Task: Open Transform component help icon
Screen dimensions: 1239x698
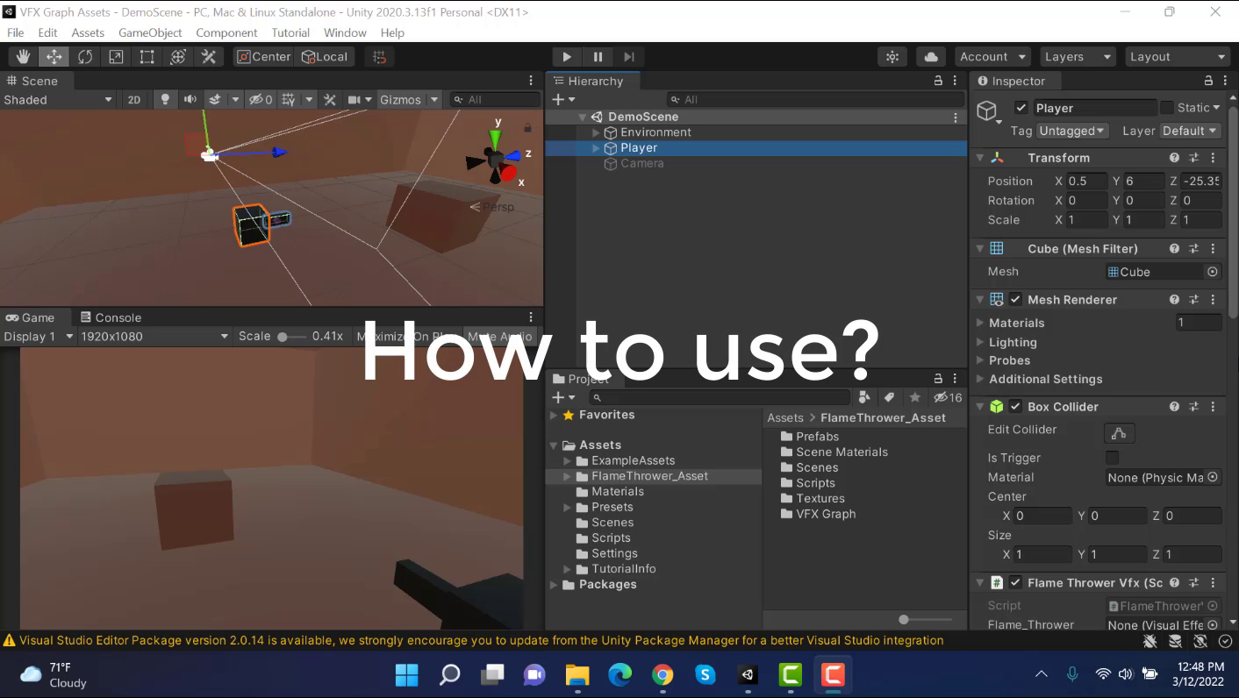Action: [1174, 158]
